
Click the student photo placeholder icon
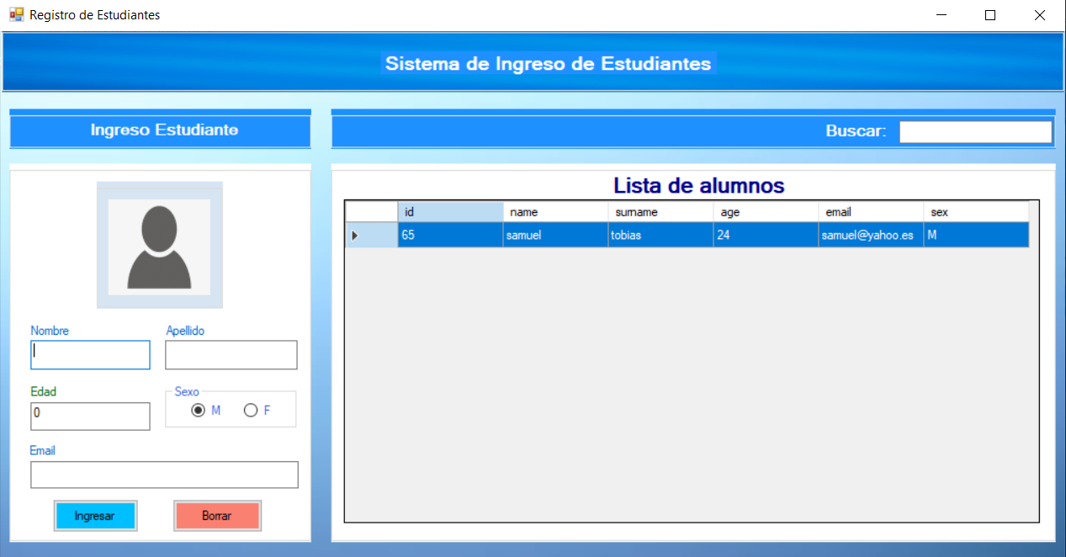pos(159,244)
